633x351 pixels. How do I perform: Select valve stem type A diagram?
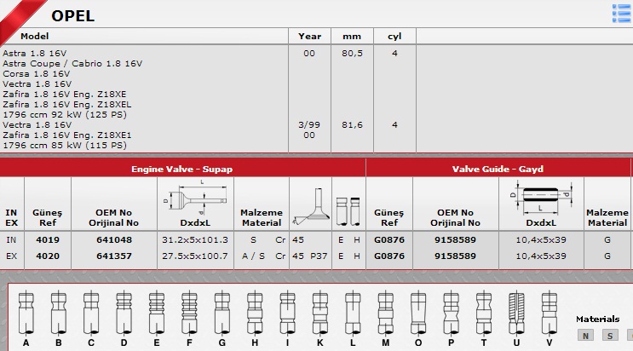[26, 313]
